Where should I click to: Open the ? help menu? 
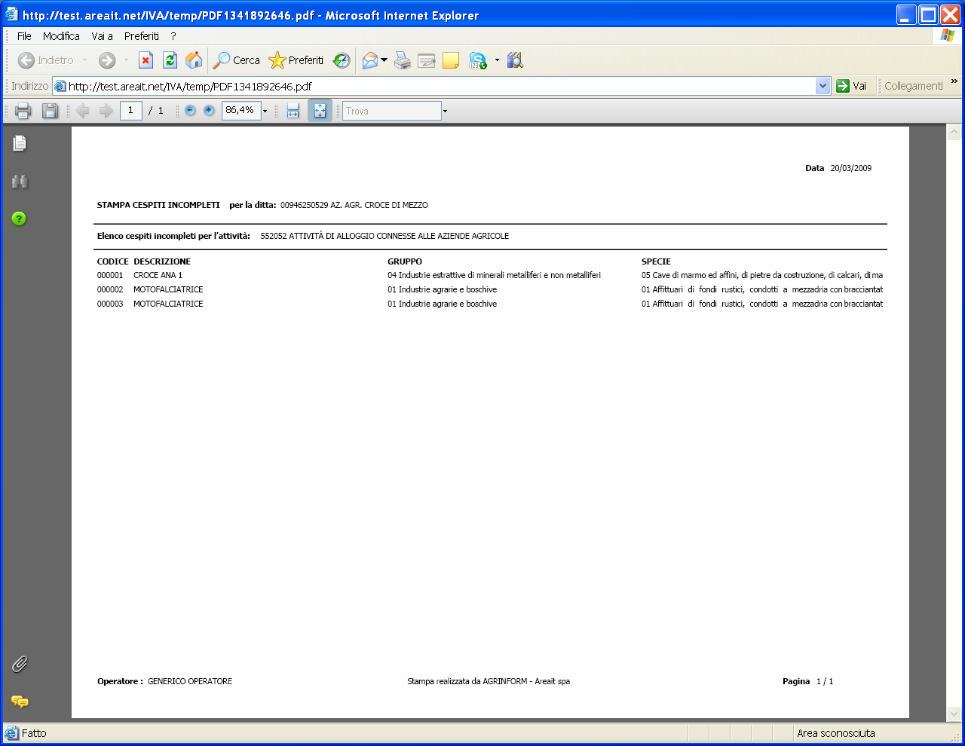pos(173,36)
